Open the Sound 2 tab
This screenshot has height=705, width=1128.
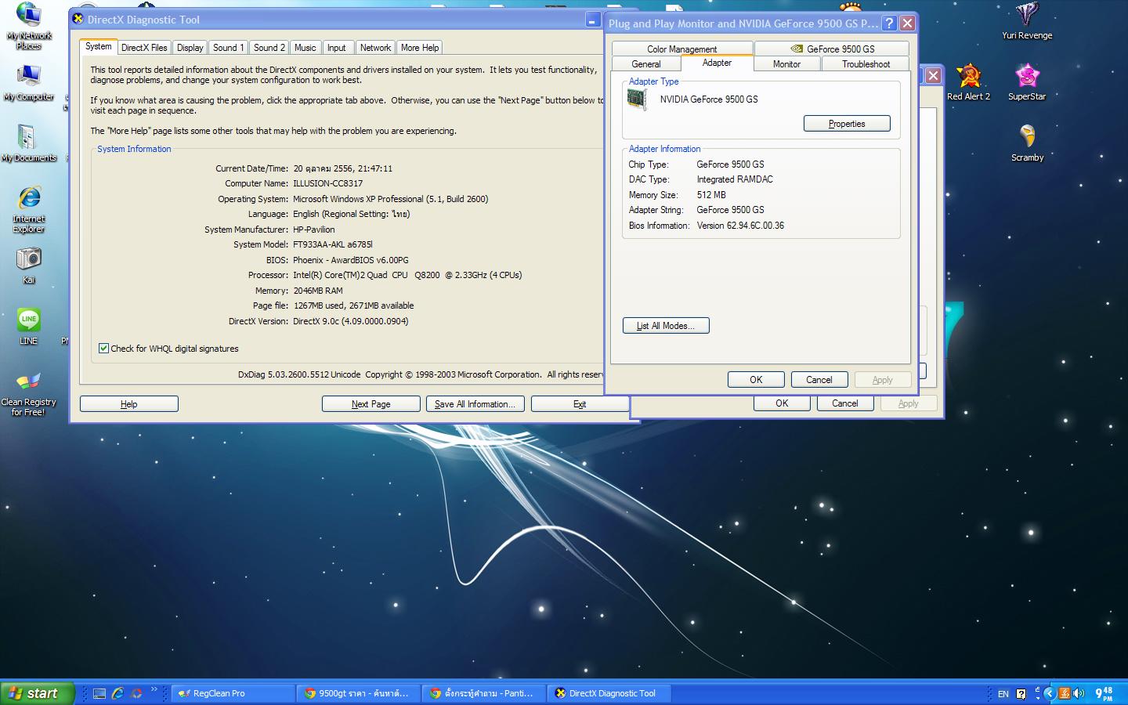[x=269, y=48]
